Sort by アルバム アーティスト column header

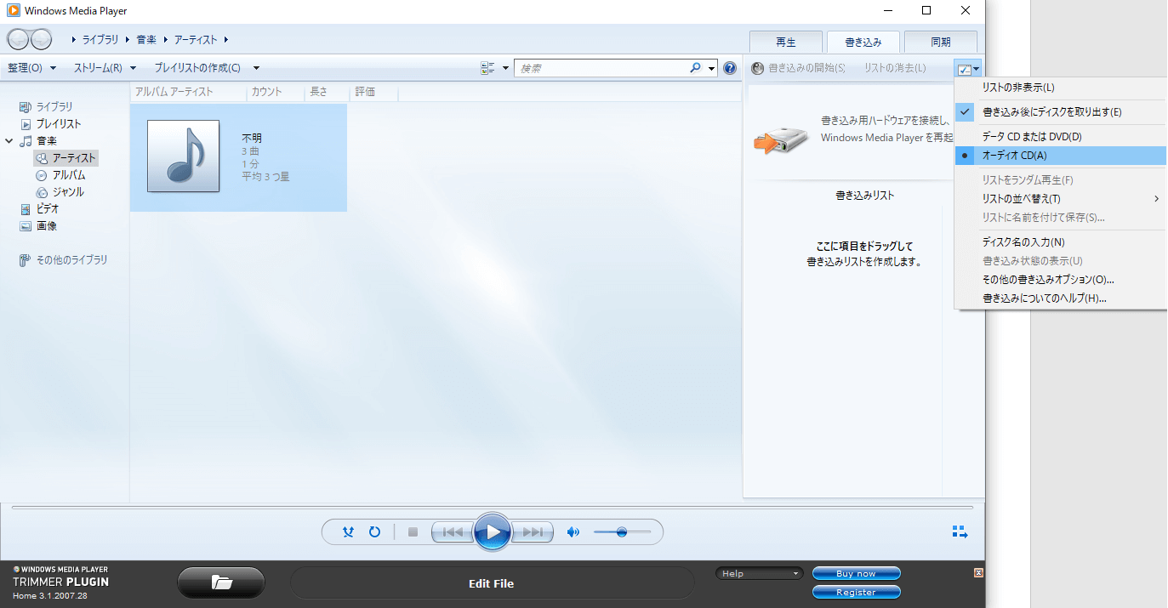tap(189, 92)
